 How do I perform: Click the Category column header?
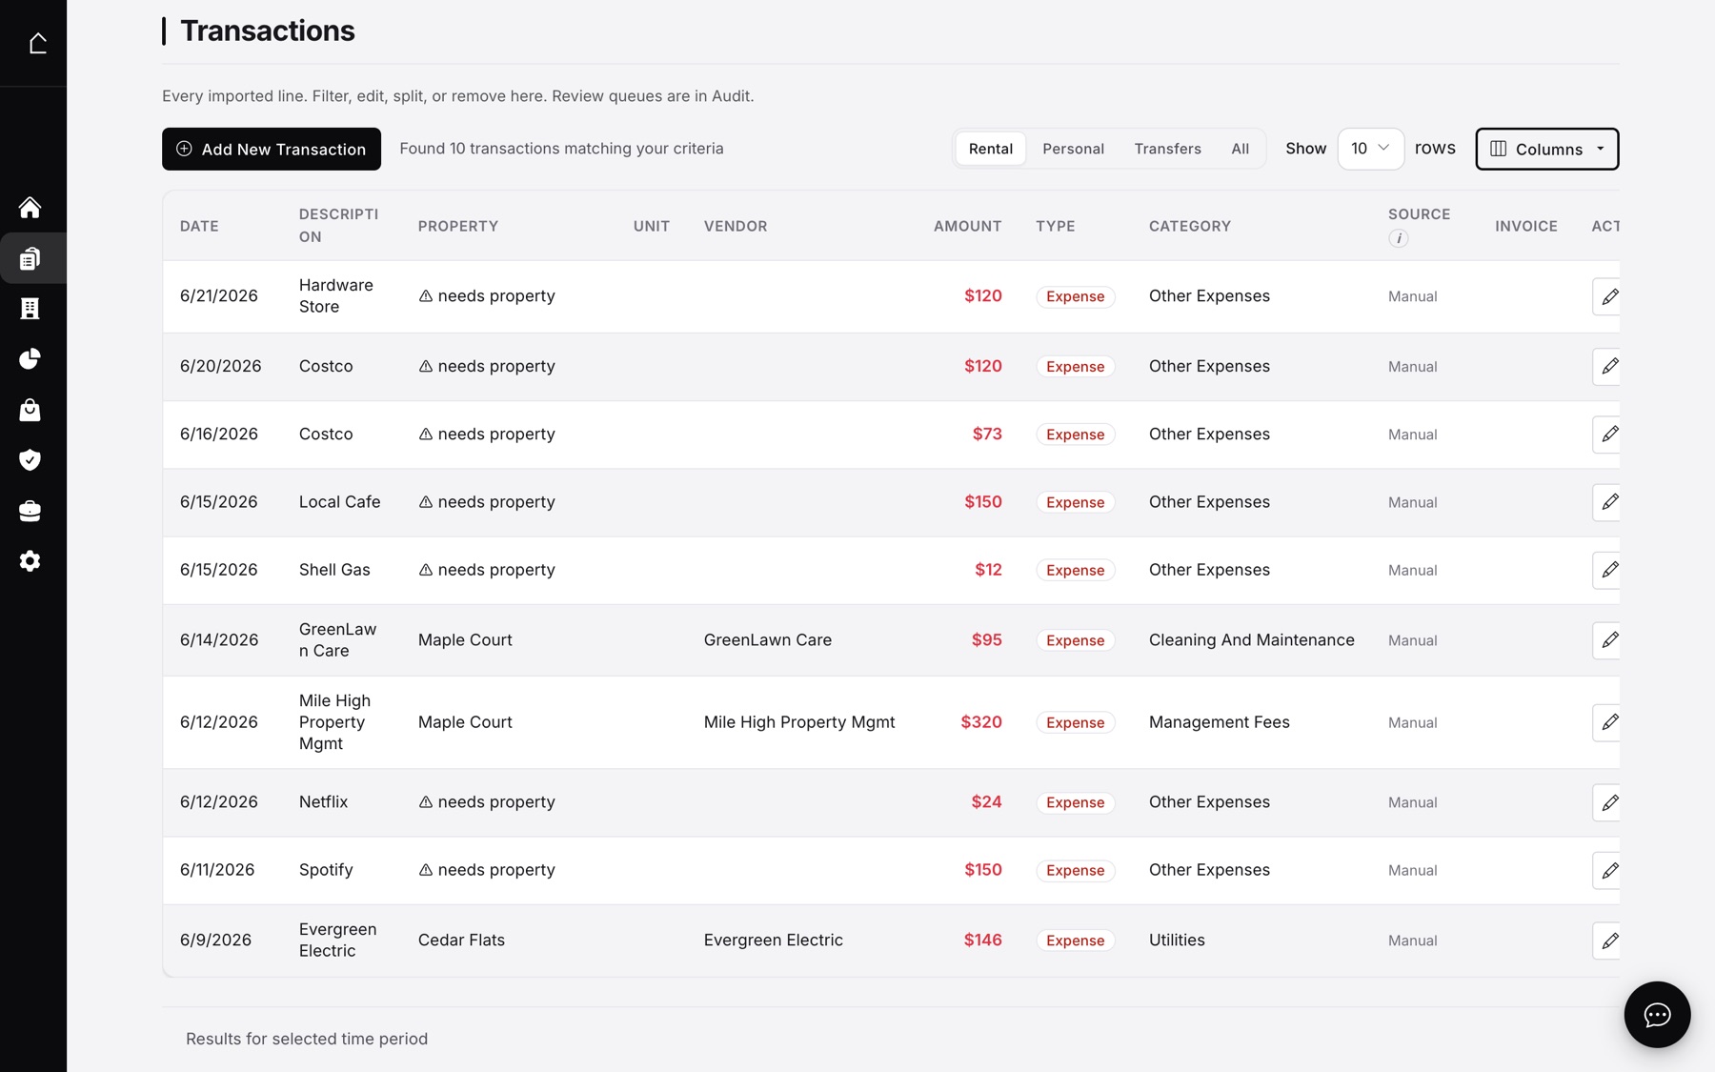[1189, 226]
